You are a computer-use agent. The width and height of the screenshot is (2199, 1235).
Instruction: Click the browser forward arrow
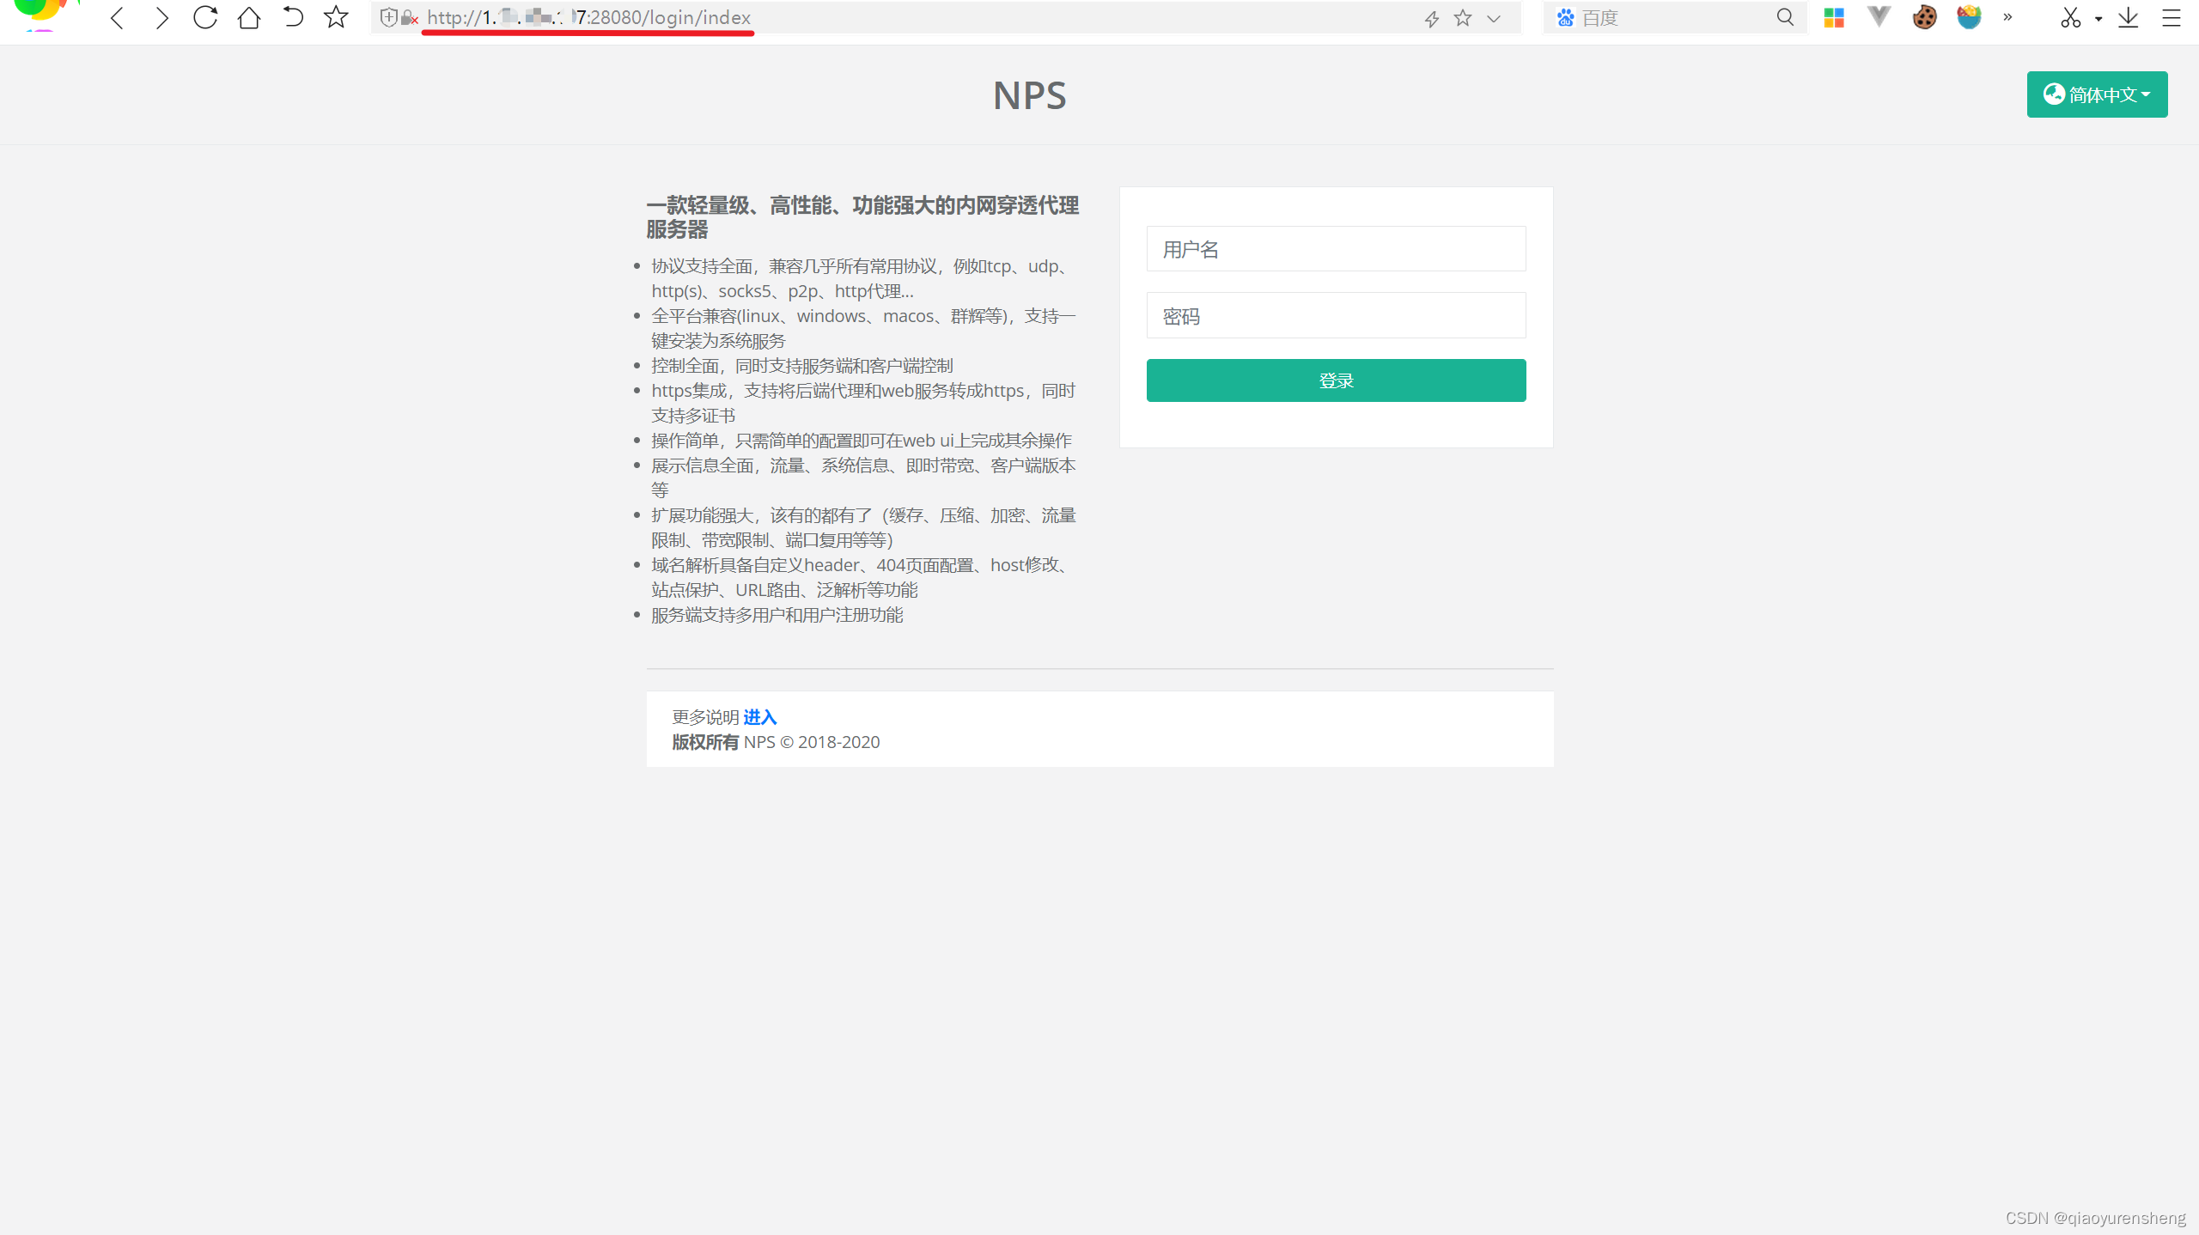click(161, 18)
